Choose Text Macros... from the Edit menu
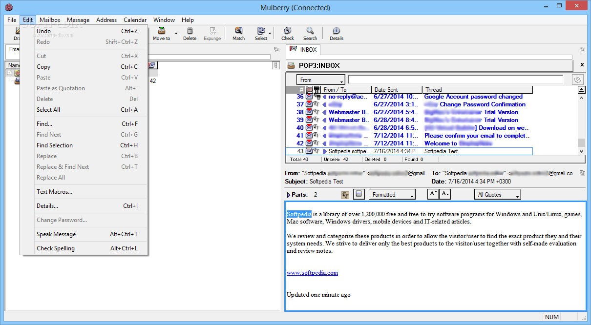Image resolution: width=591 pixels, height=325 pixels. coord(84,192)
